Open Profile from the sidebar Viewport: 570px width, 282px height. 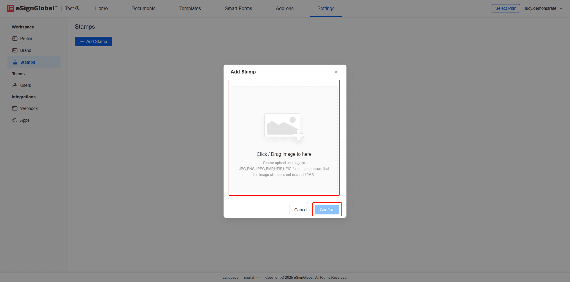pos(26,39)
